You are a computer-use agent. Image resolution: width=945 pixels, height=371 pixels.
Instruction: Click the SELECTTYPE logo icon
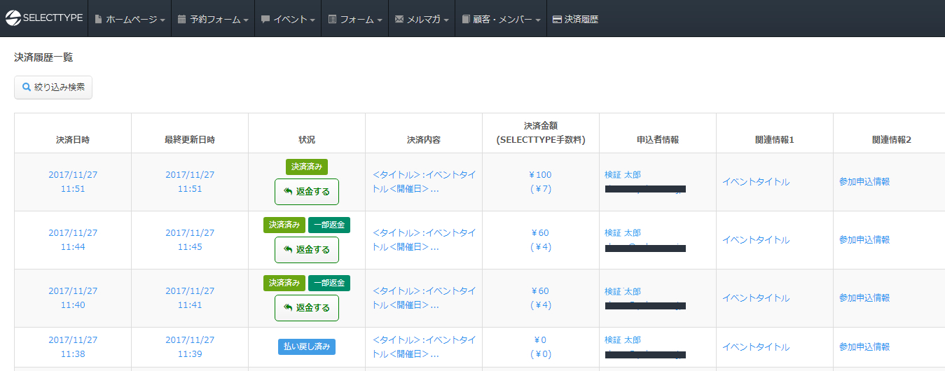tap(13, 19)
